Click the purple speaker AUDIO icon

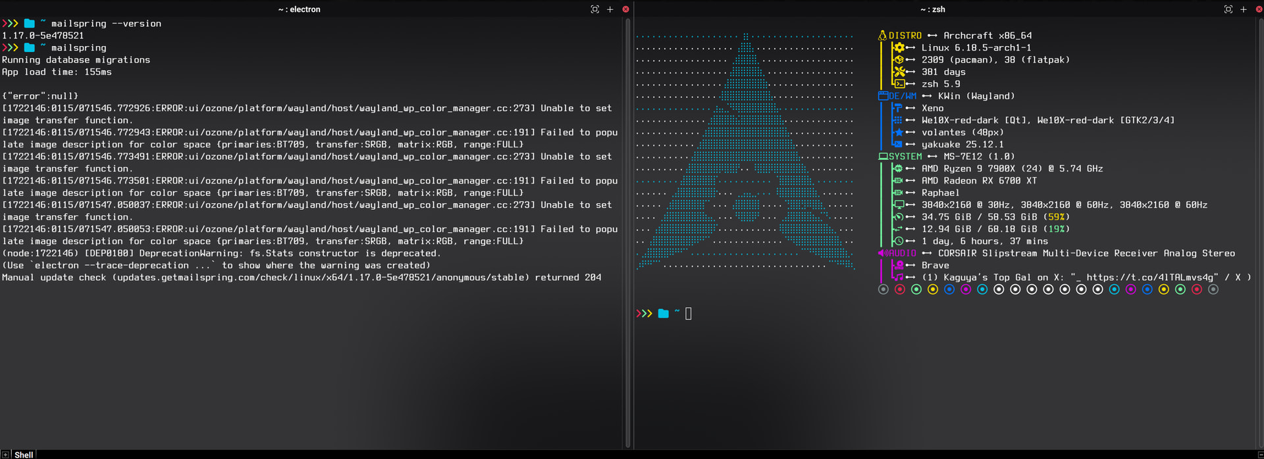pyautogui.click(x=882, y=253)
